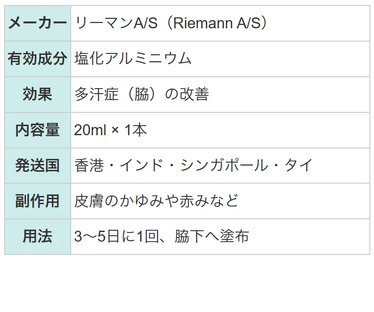
Task: Click the 20ml × 1本 value
Action: coord(110,130)
